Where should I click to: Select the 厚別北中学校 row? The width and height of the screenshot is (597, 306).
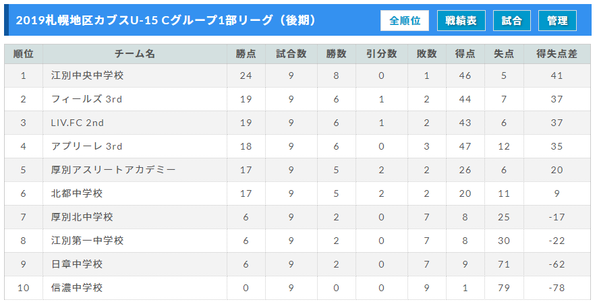click(x=297, y=217)
